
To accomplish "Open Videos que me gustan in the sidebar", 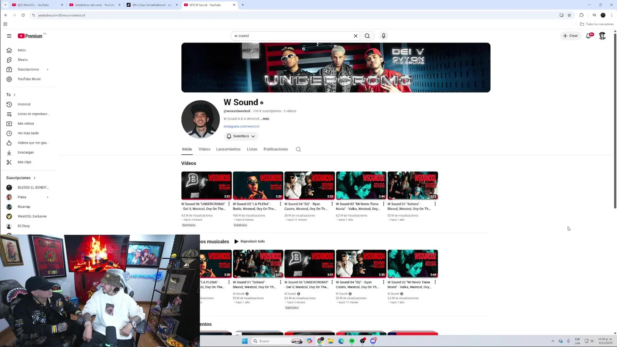I will point(33,143).
